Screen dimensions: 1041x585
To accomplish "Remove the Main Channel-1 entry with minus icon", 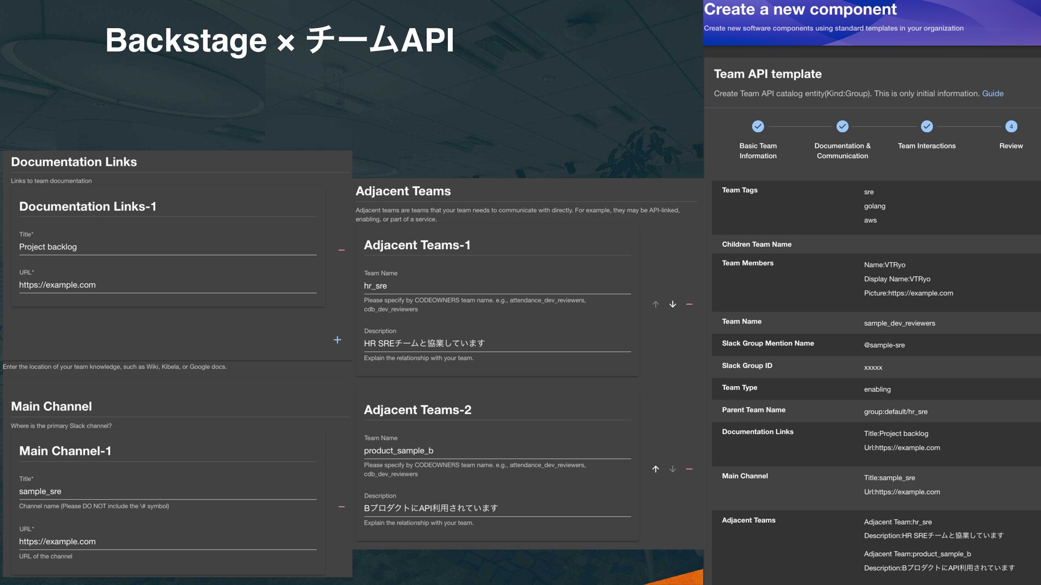I will click(x=342, y=507).
